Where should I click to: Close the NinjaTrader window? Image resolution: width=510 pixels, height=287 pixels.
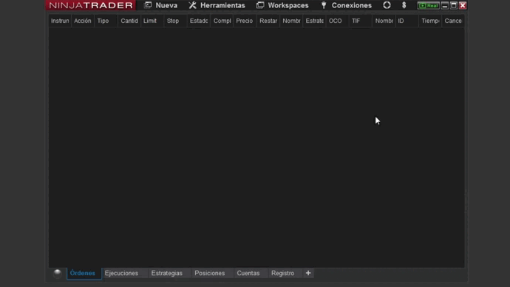point(463,5)
